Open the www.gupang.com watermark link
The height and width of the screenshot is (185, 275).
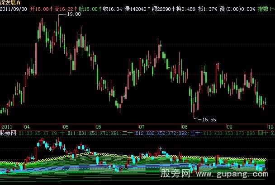coord(240,174)
